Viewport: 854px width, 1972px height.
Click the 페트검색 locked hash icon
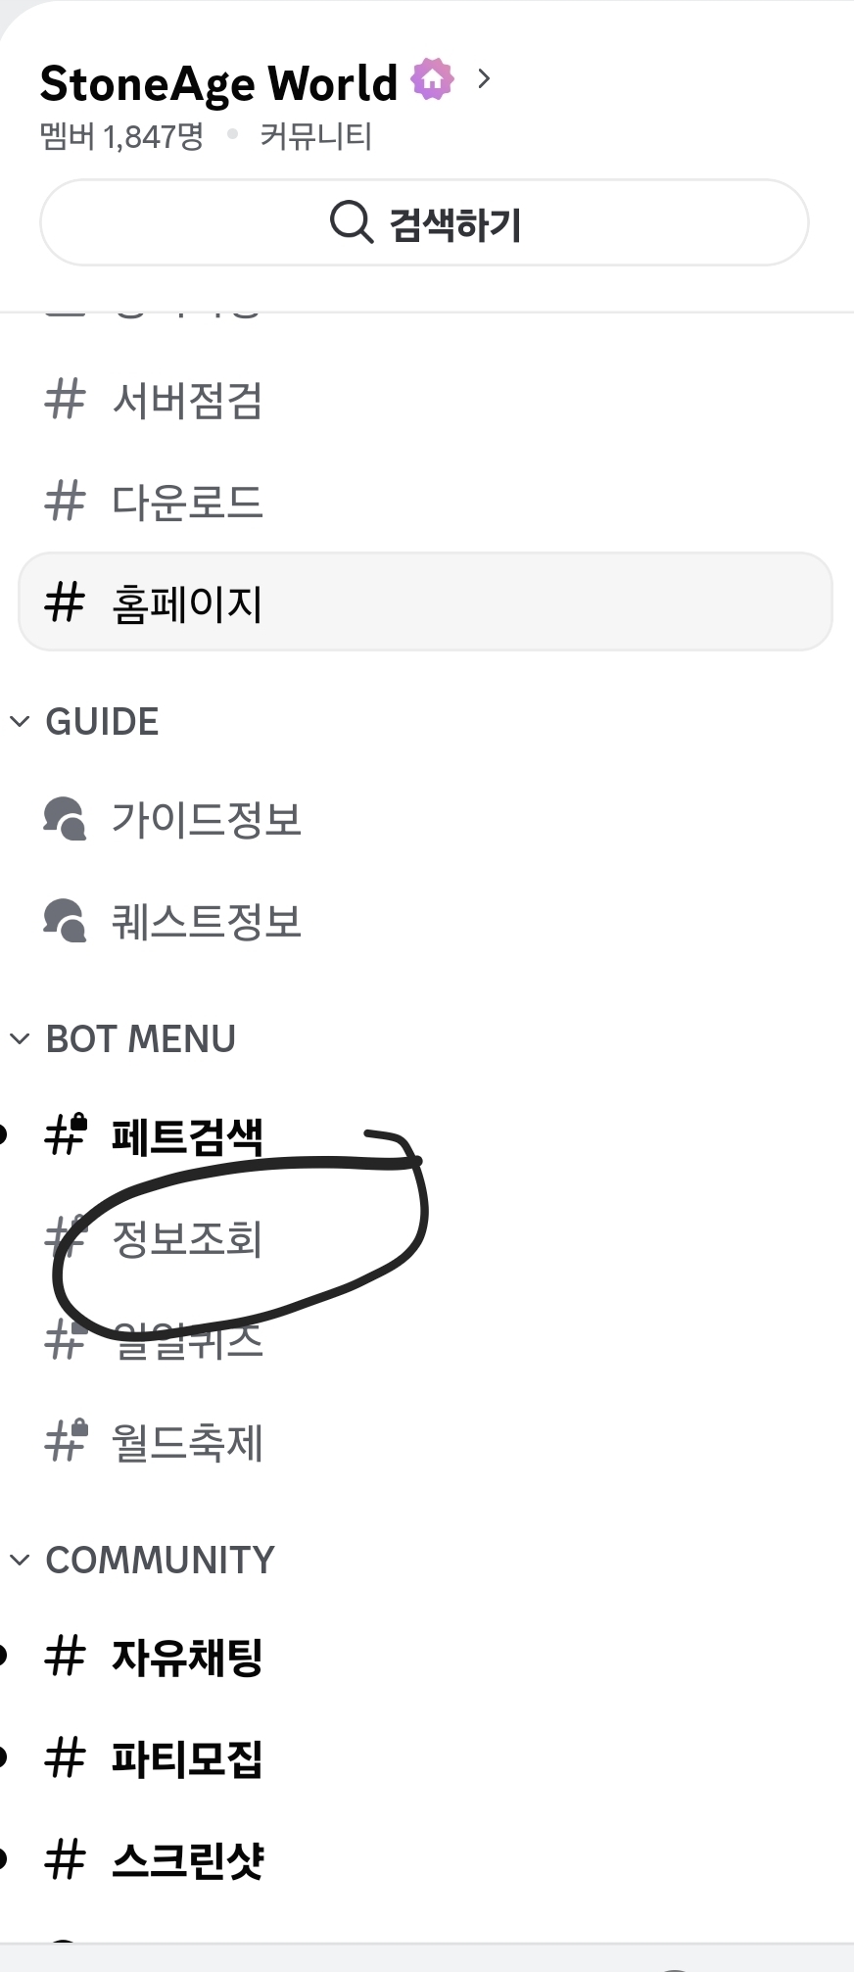click(66, 1135)
